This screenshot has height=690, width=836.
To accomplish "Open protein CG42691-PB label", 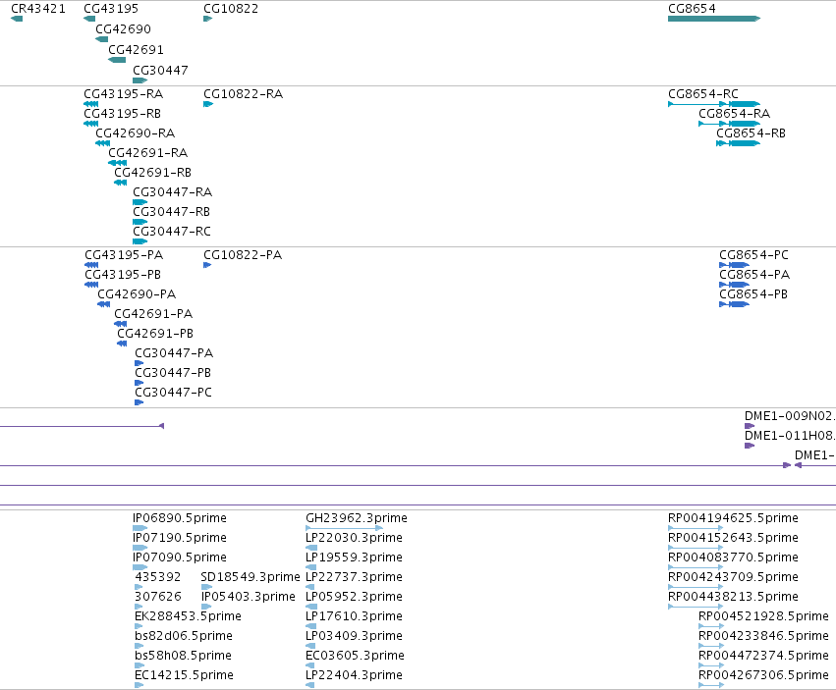I will coord(155,334).
